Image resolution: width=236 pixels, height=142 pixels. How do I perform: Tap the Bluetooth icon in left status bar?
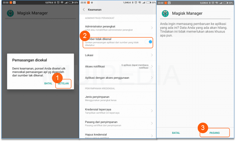pos(55,2)
